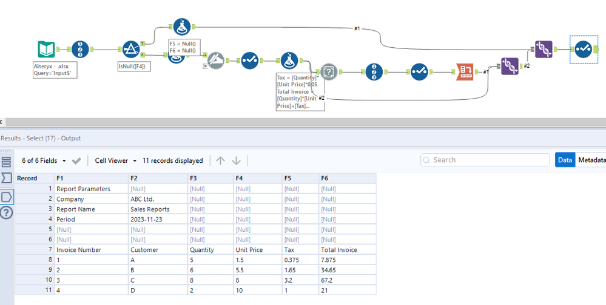Select the 'Report Parameters' cell
The width and height of the screenshot is (606, 305).
point(91,189)
